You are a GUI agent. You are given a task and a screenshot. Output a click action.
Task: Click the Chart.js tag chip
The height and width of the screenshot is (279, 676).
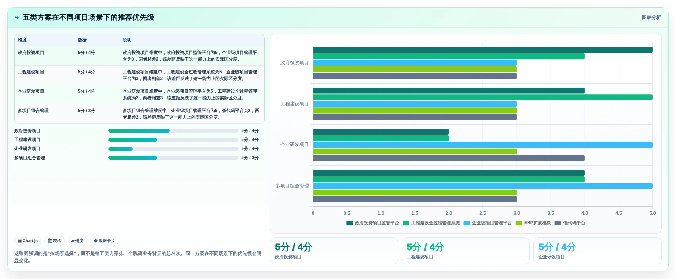point(28,241)
